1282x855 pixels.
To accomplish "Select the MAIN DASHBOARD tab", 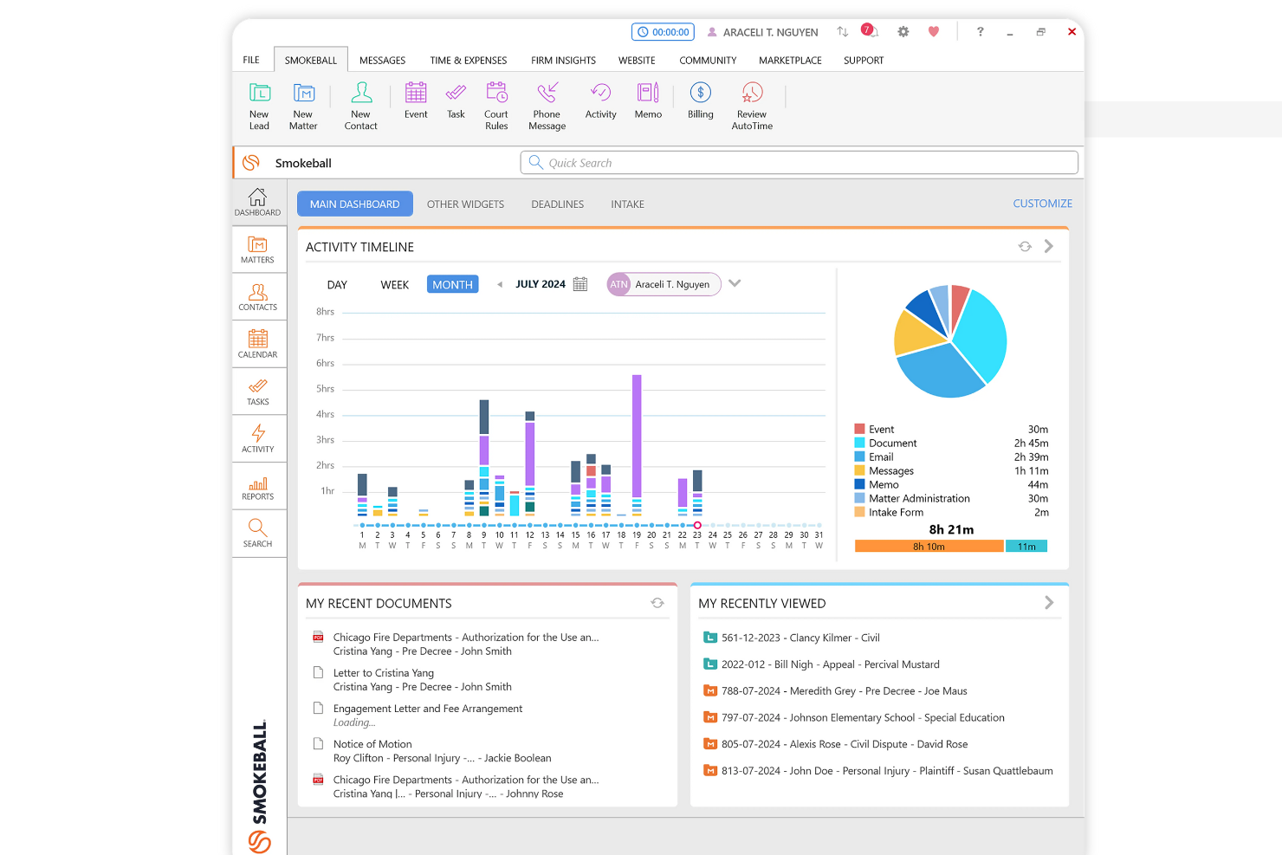I will pyautogui.click(x=355, y=204).
